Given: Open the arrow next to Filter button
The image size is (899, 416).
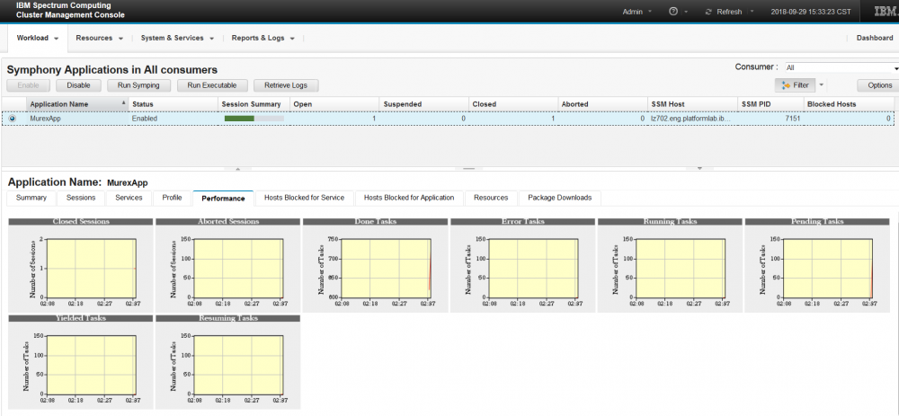Looking at the screenshot, I should click(821, 85).
